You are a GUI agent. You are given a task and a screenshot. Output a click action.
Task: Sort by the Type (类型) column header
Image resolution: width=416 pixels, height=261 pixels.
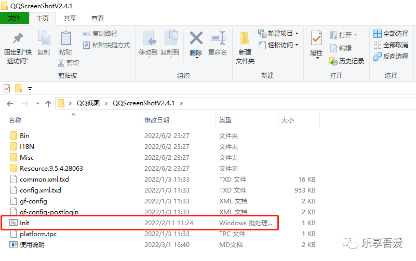point(225,120)
